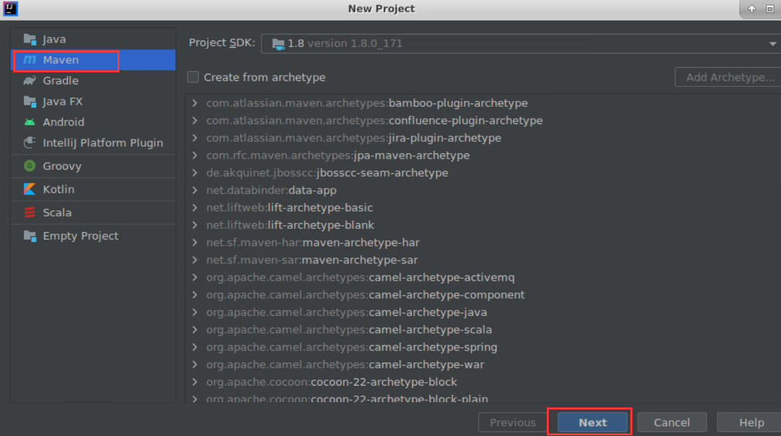Choose the Gradle elephant icon

[x=29, y=80]
